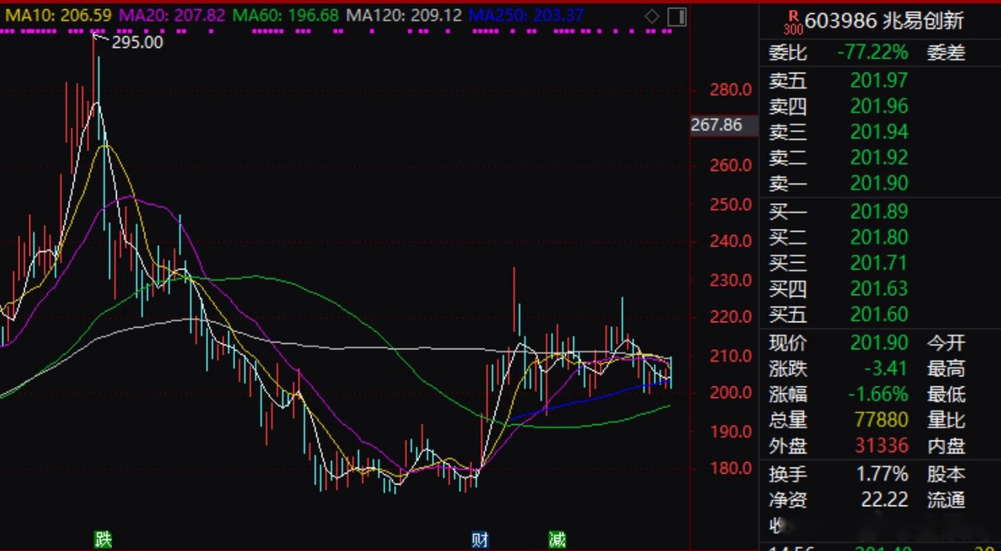Screen dimensions: 1001x551
Task: Select the 卖二 ask row at 201.92
Action: [x=838, y=158]
